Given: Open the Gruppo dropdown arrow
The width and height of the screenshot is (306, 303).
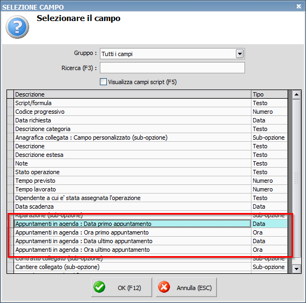Looking at the screenshot, I should click(240, 53).
